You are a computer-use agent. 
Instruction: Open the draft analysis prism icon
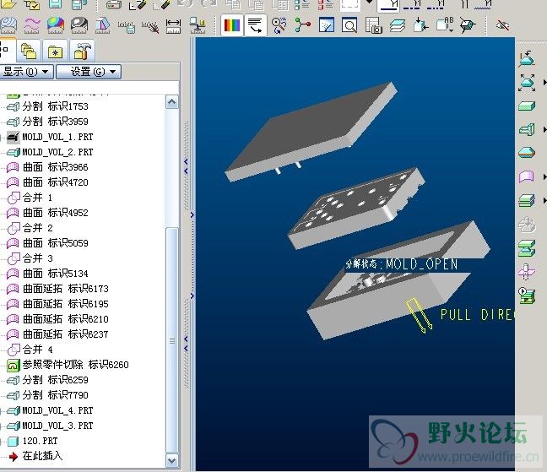tap(103, 25)
